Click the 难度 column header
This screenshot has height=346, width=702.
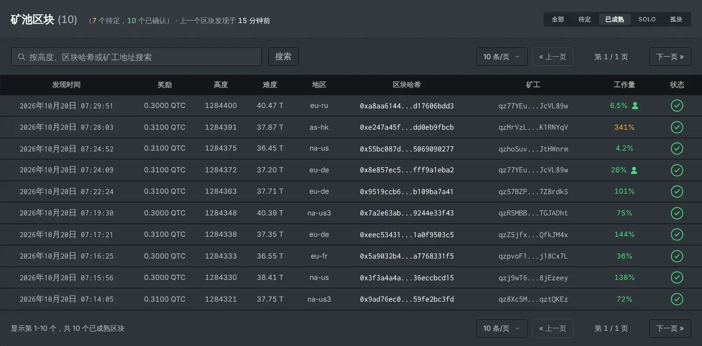[270, 85]
